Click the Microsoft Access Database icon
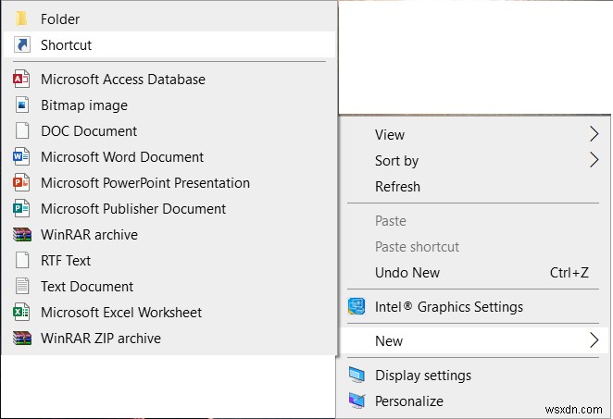The width and height of the screenshot is (613, 419). pyautogui.click(x=21, y=80)
